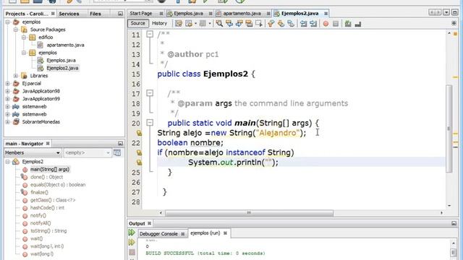Open the <empty> filter combo box
The image size is (463, 260).
tap(88, 152)
